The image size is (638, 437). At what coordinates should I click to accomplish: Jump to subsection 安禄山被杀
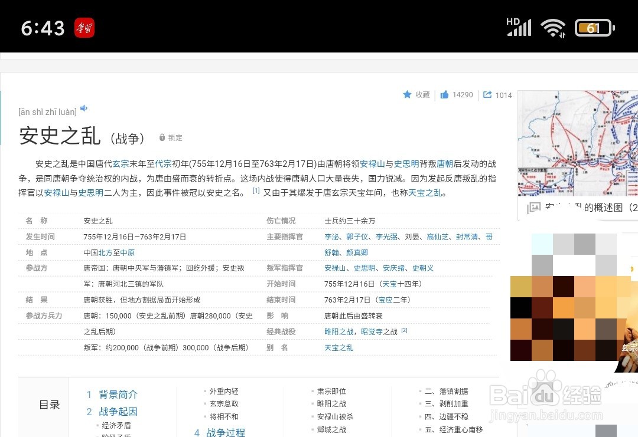(x=336, y=417)
